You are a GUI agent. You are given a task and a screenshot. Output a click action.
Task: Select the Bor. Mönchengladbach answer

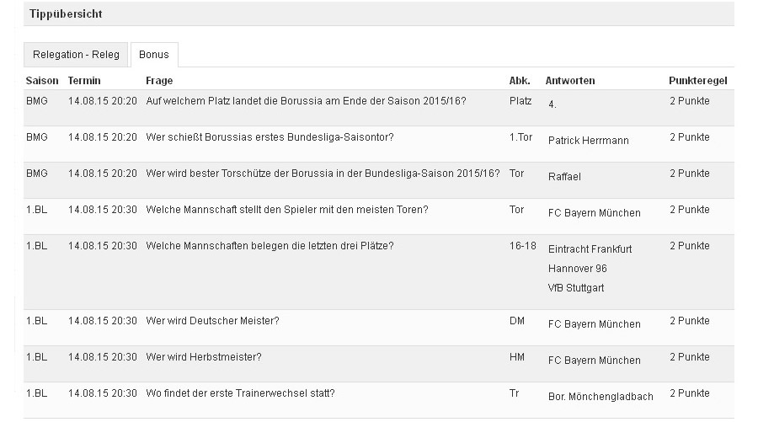[600, 397]
